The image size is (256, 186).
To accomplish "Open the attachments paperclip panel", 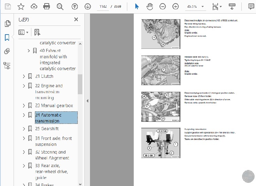I will 7,51.
